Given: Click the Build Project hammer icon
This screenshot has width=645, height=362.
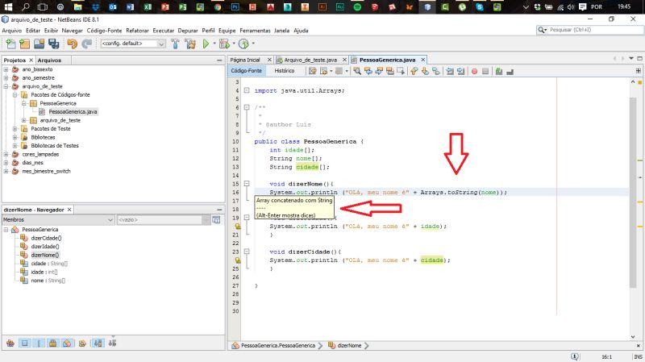Looking at the screenshot, I should click(x=175, y=44).
